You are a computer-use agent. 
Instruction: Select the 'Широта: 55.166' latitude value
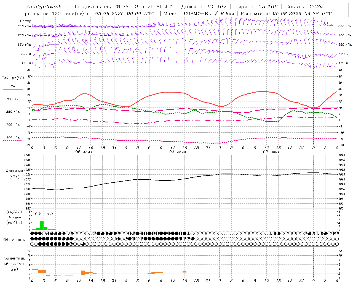click(x=256, y=7)
